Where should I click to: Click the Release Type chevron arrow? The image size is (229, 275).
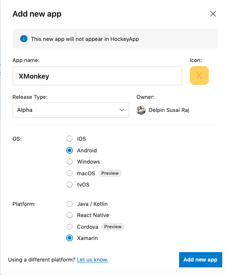[121, 110]
